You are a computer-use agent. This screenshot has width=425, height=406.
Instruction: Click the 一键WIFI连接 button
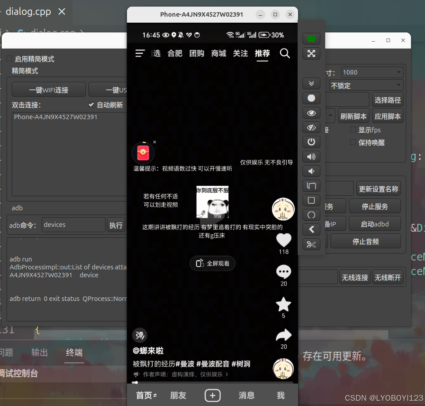pos(49,90)
